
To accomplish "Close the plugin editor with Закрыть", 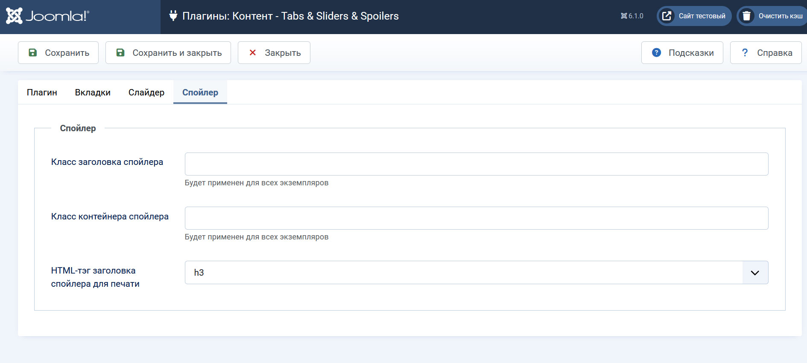I will click(x=274, y=52).
